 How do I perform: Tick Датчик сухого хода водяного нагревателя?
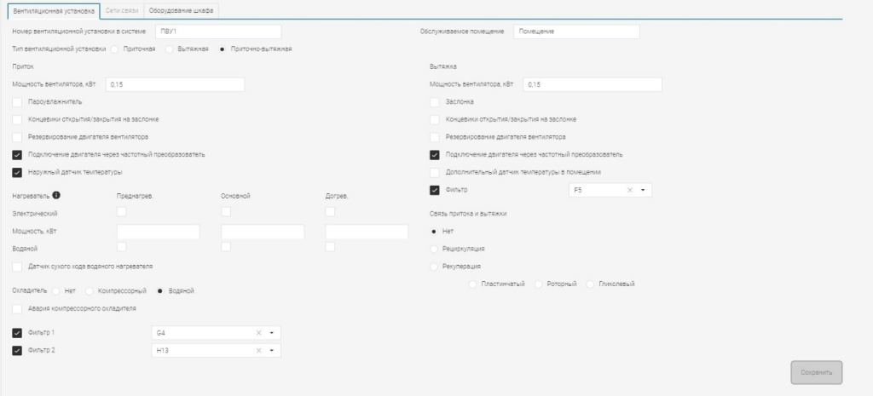point(18,267)
